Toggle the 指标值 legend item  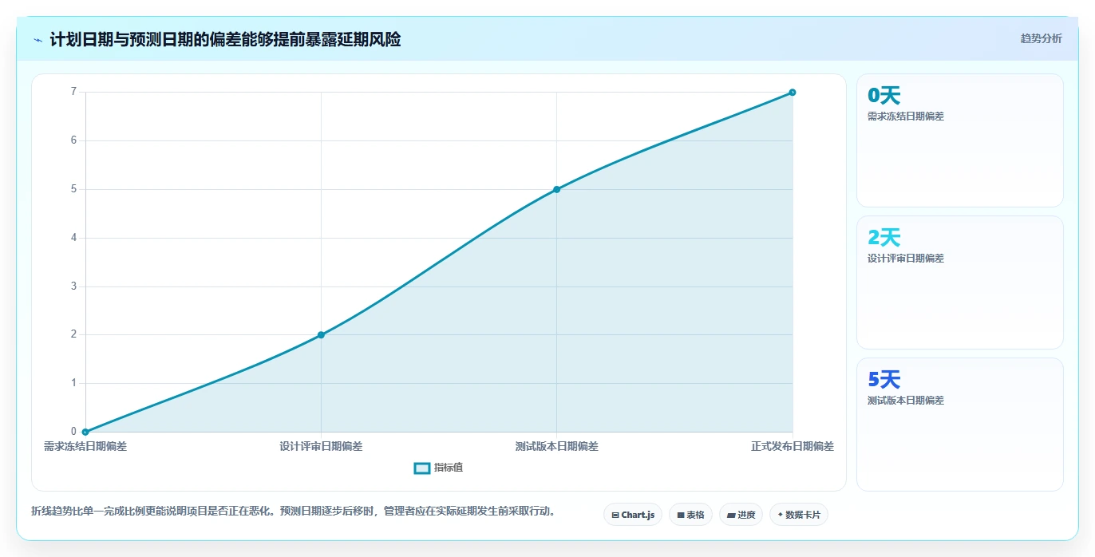438,468
